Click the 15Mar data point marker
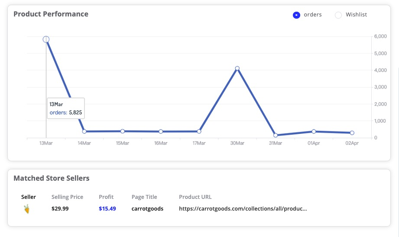This screenshot has width=399, height=237. 123,131
